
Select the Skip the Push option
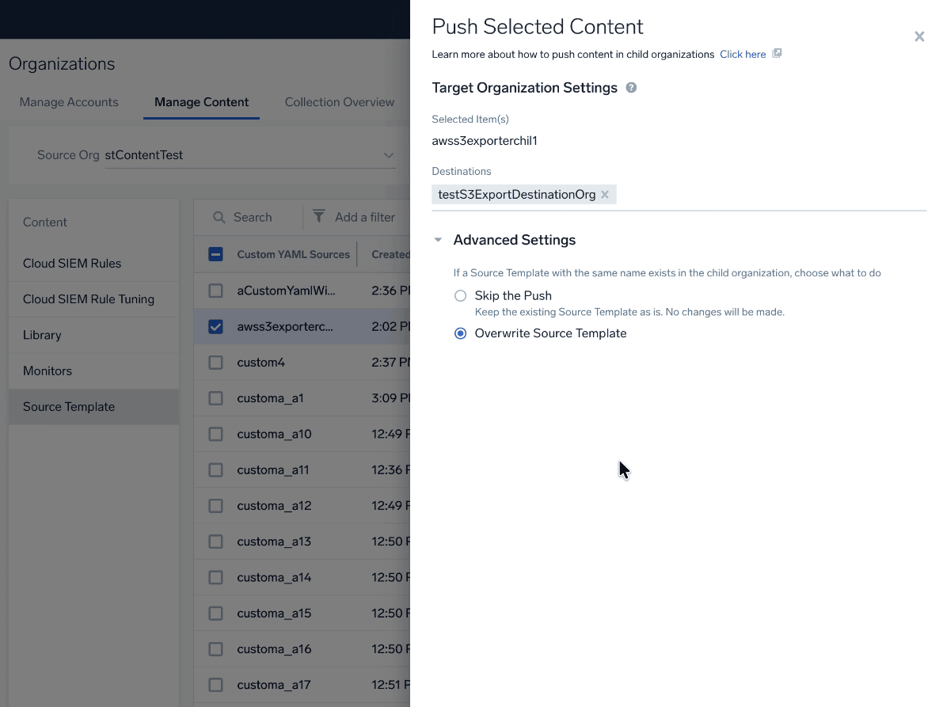click(x=461, y=296)
